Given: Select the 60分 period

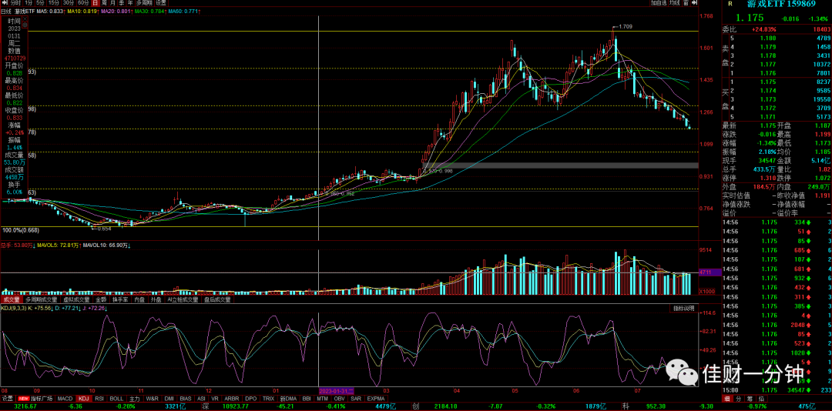Looking at the screenshot, I should pos(83,2).
